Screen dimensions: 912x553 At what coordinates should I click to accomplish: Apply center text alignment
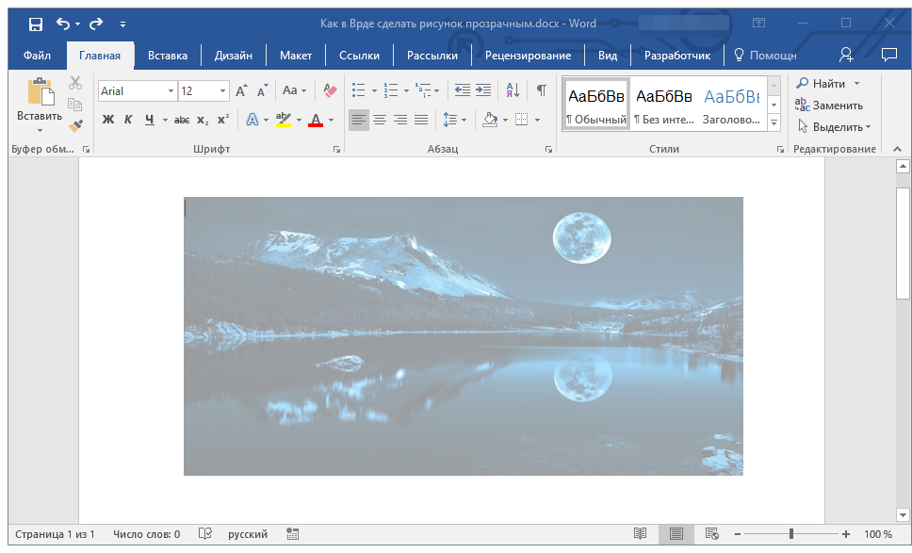(x=380, y=120)
